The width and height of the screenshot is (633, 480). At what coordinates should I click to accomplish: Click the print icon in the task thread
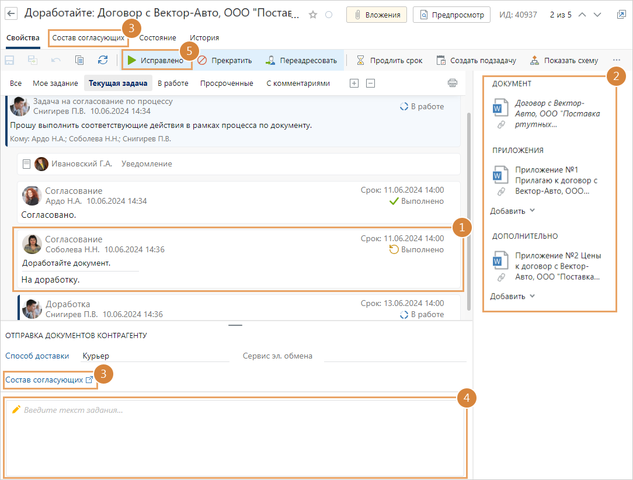pyautogui.click(x=452, y=83)
